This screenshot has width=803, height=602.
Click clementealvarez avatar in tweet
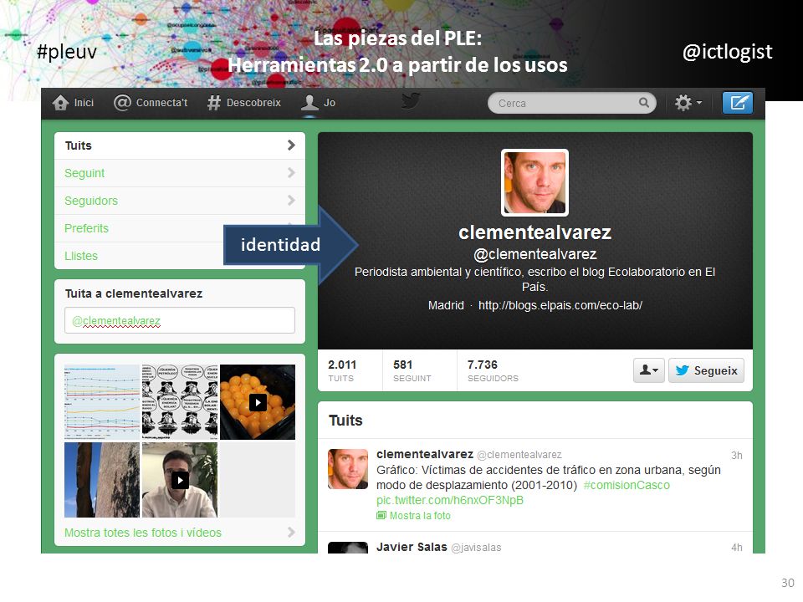point(348,469)
